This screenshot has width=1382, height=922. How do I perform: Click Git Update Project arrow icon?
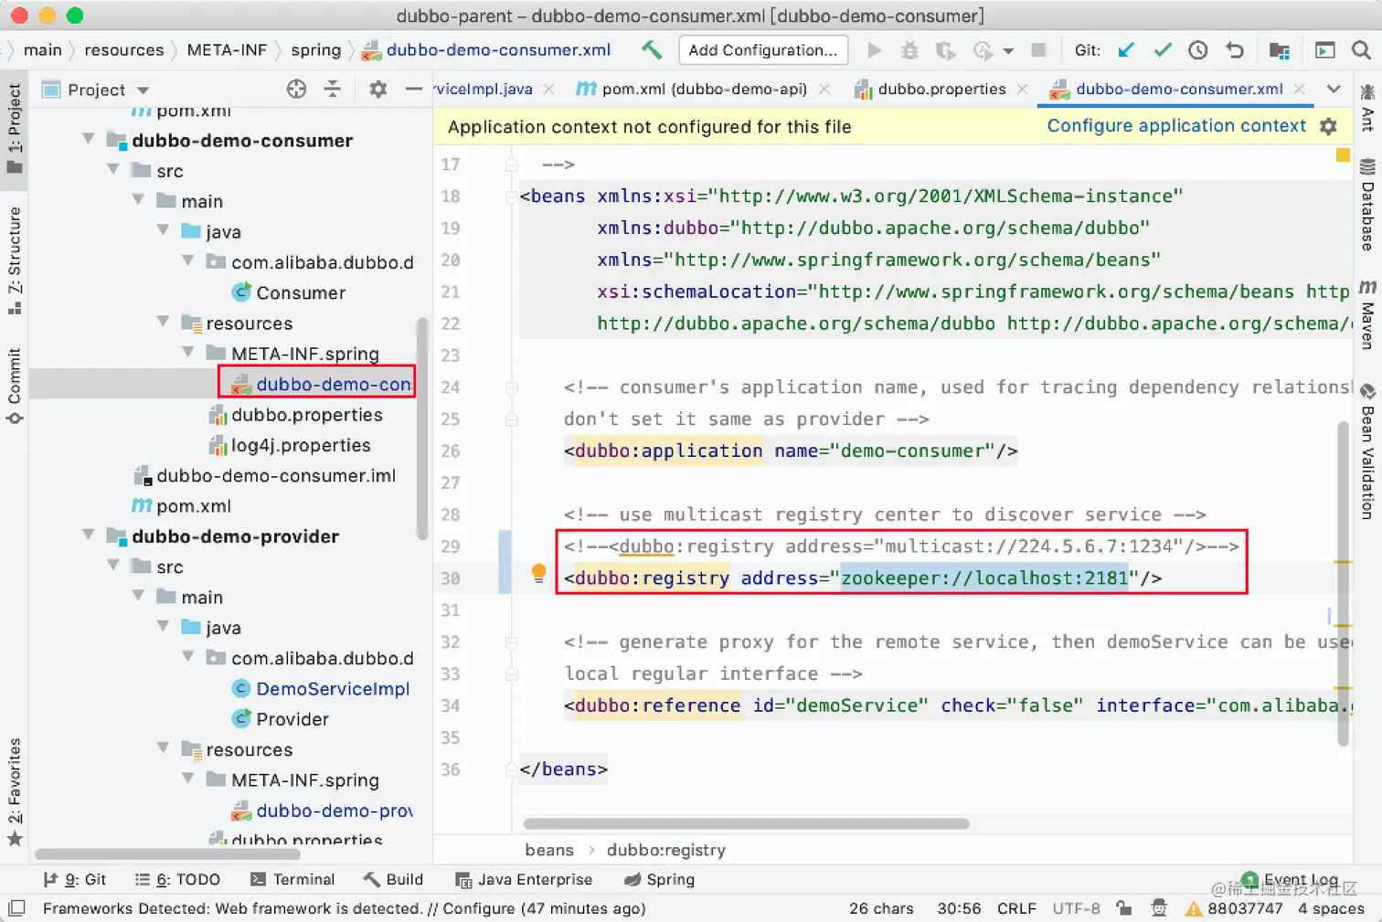click(1126, 50)
